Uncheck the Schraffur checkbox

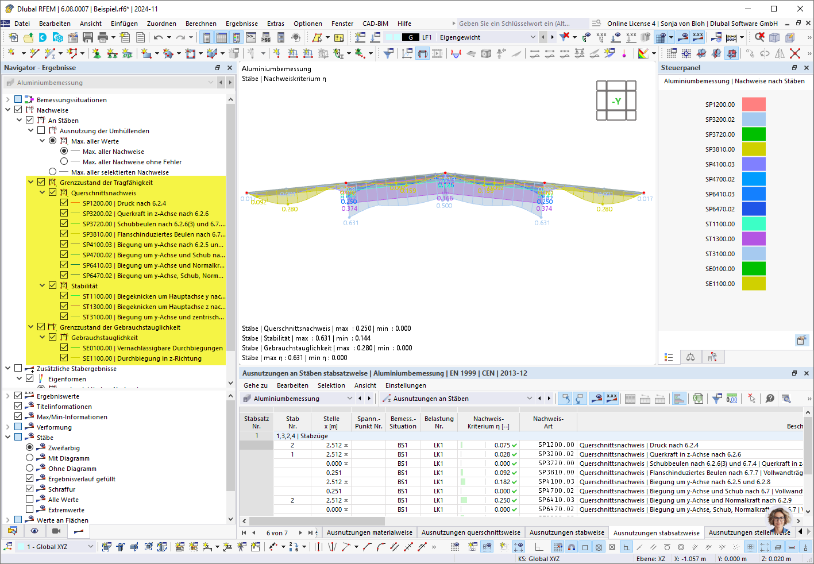pyautogui.click(x=29, y=489)
